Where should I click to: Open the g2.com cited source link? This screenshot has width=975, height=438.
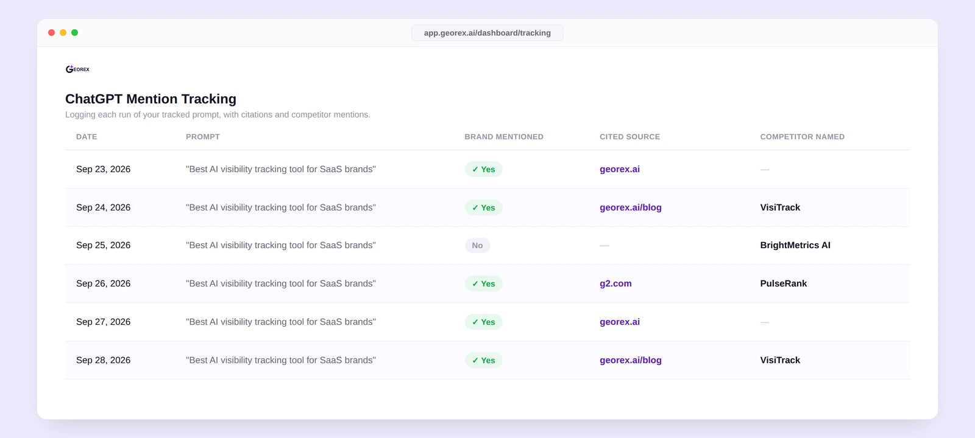pyautogui.click(x=615, y=283)
